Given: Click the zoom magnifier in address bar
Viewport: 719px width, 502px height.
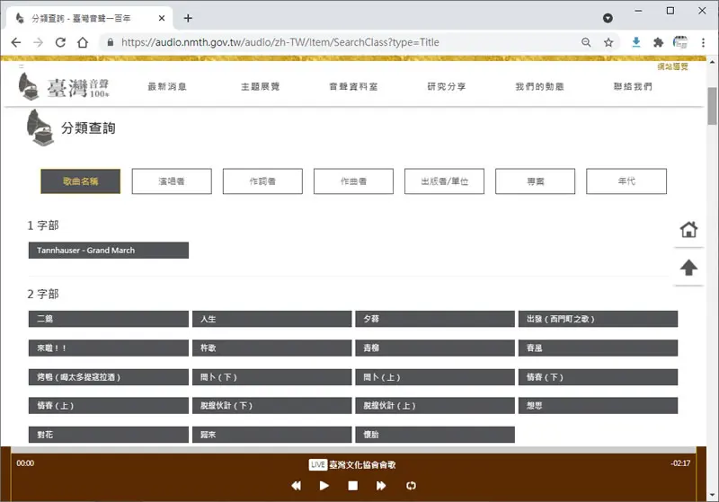Looking at the screenshot, I should point(586,42).
